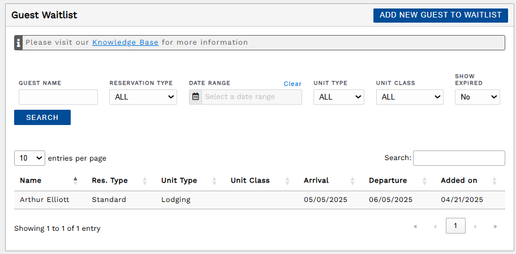
Task: Open the Unit Type dropdown
Action: (338, 97)
